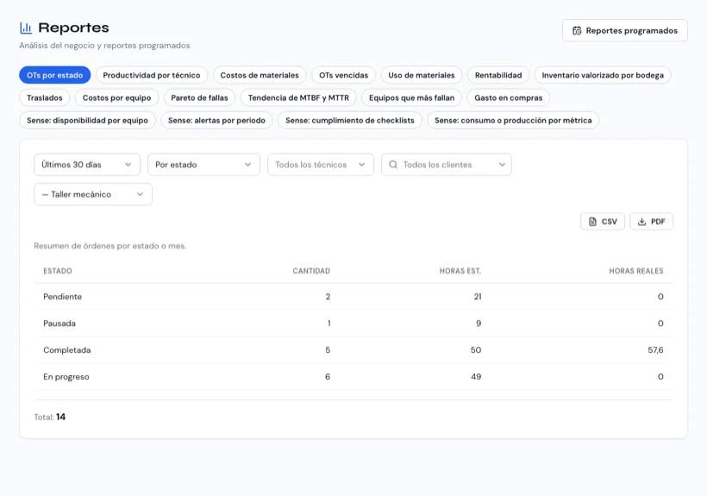Click the Resumen de órdenes description
The image size is (707, 496).
pyautogui.click(x=110, y=246)
